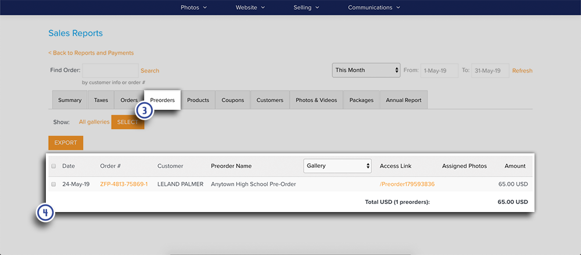The height and width of the screenshot is (255, 581).
Task: Go back to Reports and Payments
Action: pyautogui.click(x=91, y=53)
